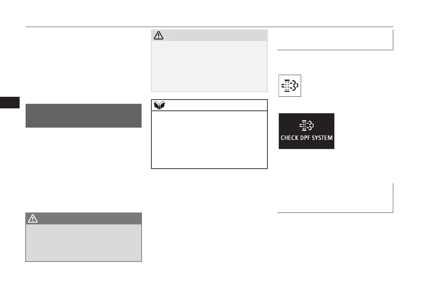429x304 pixels.
Task: Select the black information display image
Action: click(306, 131)
